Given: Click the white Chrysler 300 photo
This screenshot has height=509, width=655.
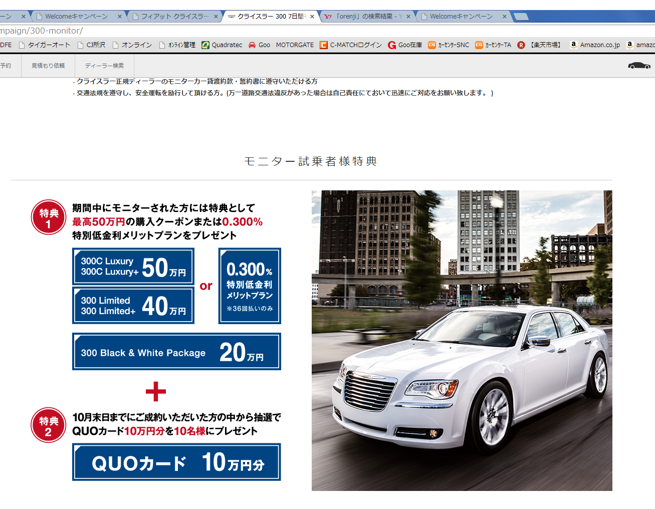Looking at the screenshot, I should click(x=462, y=341).
